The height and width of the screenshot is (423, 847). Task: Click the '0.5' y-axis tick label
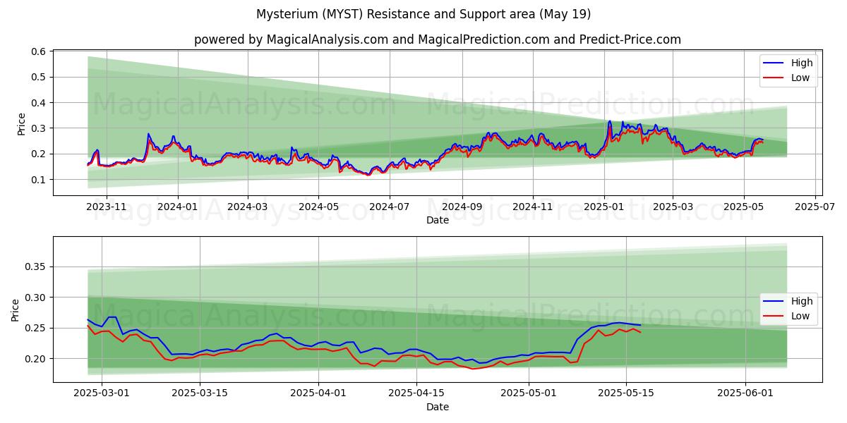(x=38, y=77)
